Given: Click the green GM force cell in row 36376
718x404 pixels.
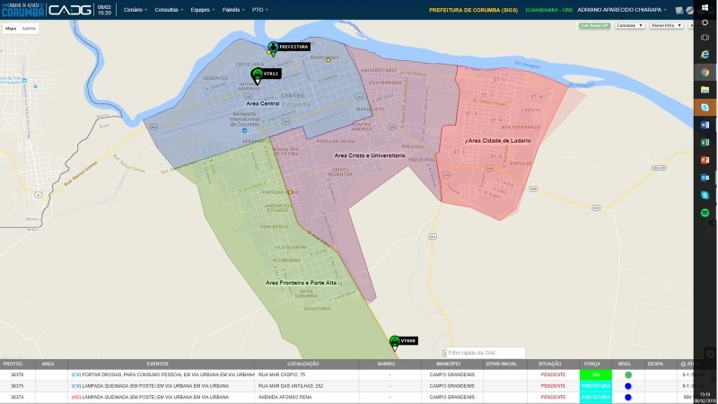Looking at the screenshot, I should (596, 374).
